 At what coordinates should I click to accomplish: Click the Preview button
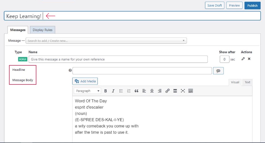pos(234,5)
